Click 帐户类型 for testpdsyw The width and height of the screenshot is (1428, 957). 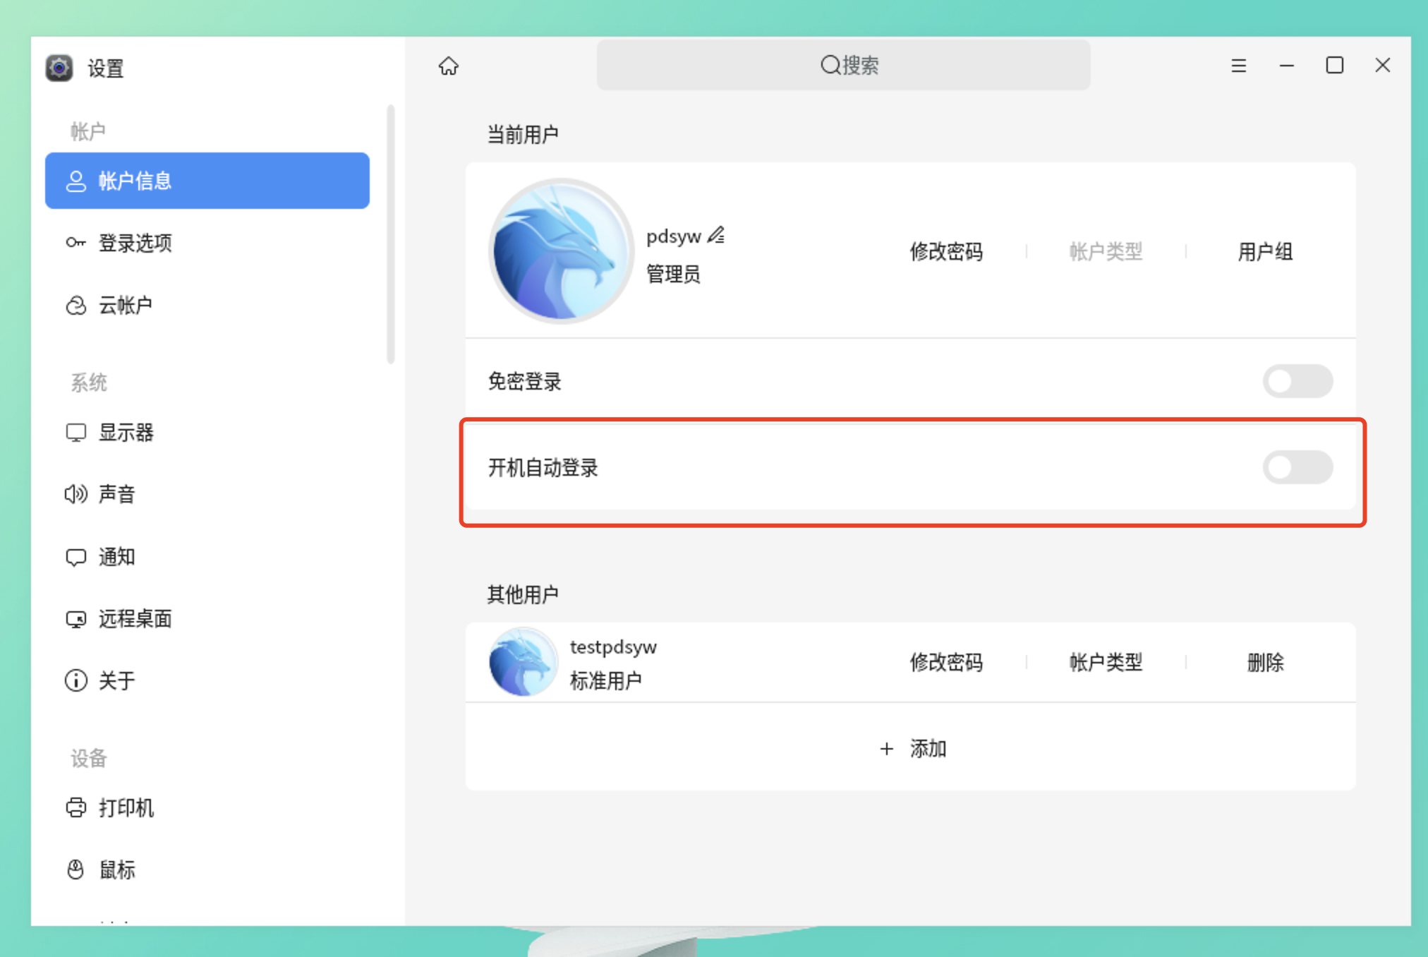tap(1105, 663)
